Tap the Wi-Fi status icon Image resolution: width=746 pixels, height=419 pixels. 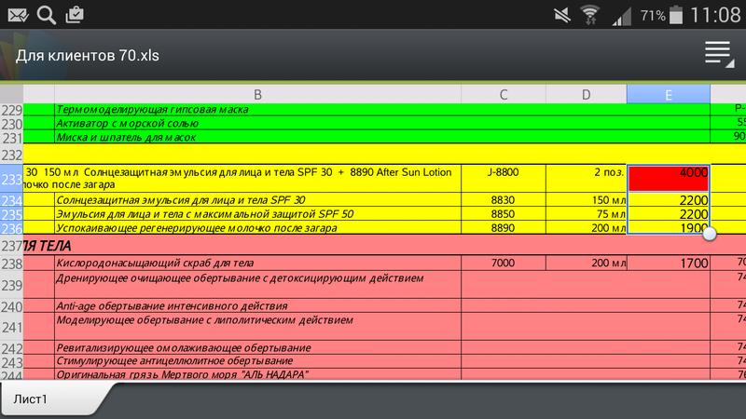pyautogui.click(x=590, y=15)
